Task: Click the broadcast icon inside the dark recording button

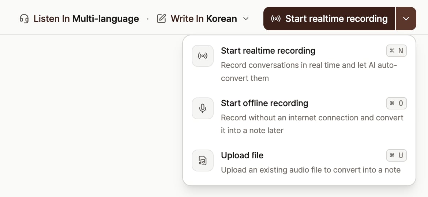Action: 276,19
